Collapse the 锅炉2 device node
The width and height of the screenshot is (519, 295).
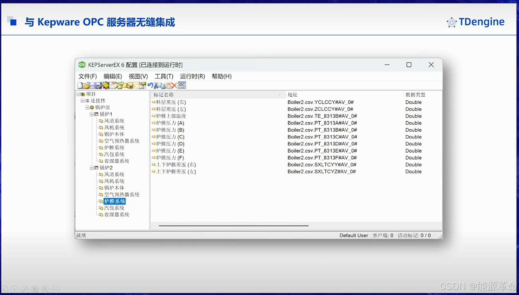[92, 168]
